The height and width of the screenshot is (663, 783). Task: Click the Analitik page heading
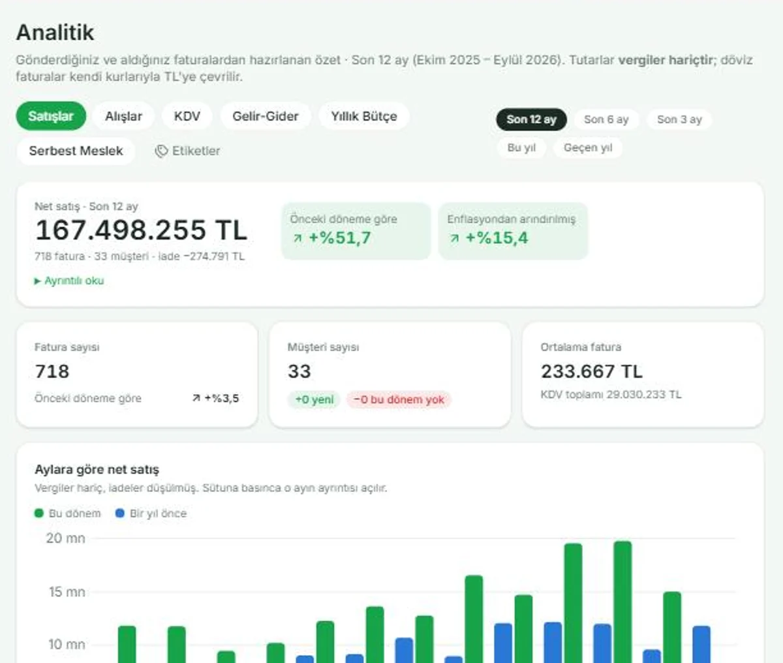click(55, 32)
